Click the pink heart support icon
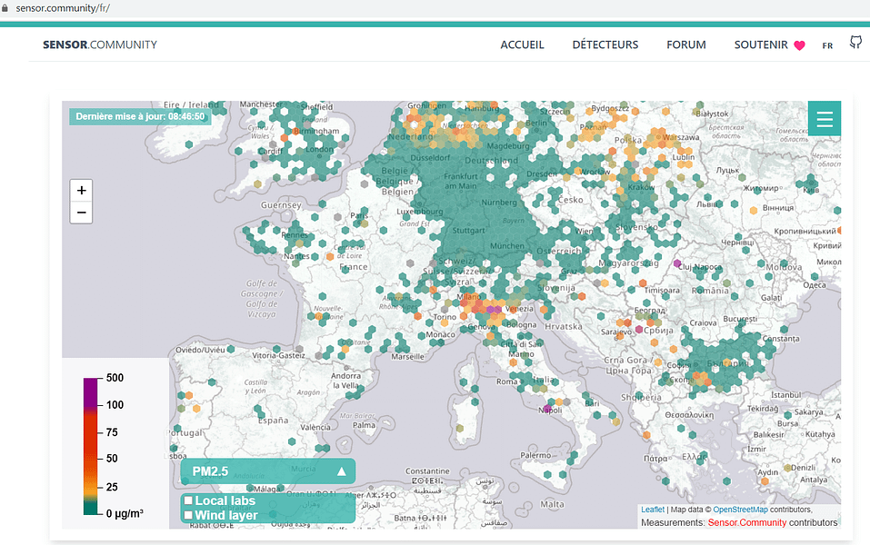 point(799,45)
